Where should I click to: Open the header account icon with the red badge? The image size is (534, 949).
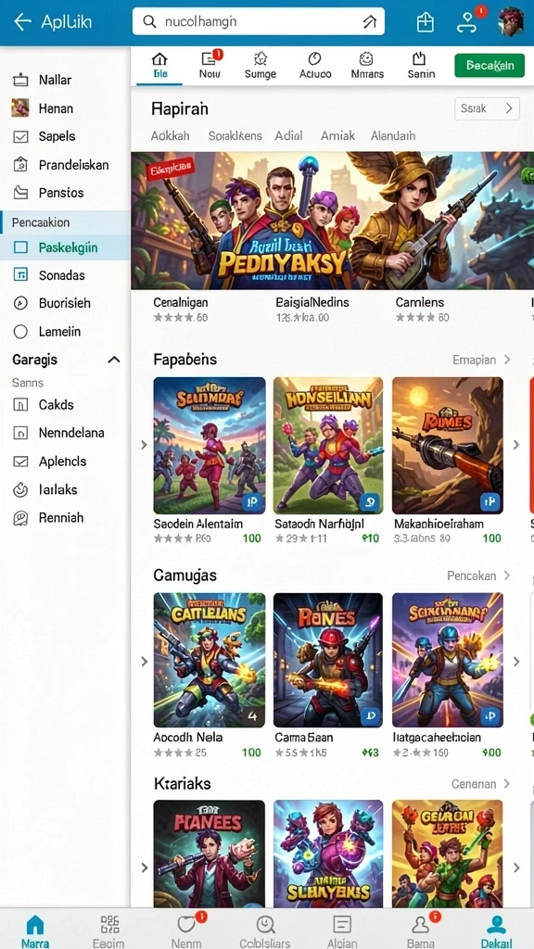pos(467,22)
